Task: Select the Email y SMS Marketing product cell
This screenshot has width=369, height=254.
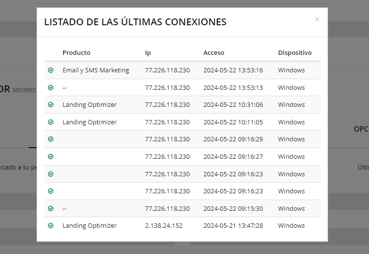Action: pyautogui.click(x=96, y=70)
